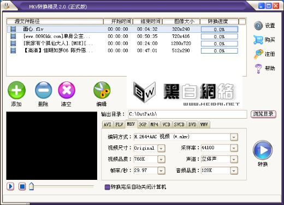Click film icon of the 8090kk.com row
Screen dimensions: 284x205
click(x=13, y=36)
